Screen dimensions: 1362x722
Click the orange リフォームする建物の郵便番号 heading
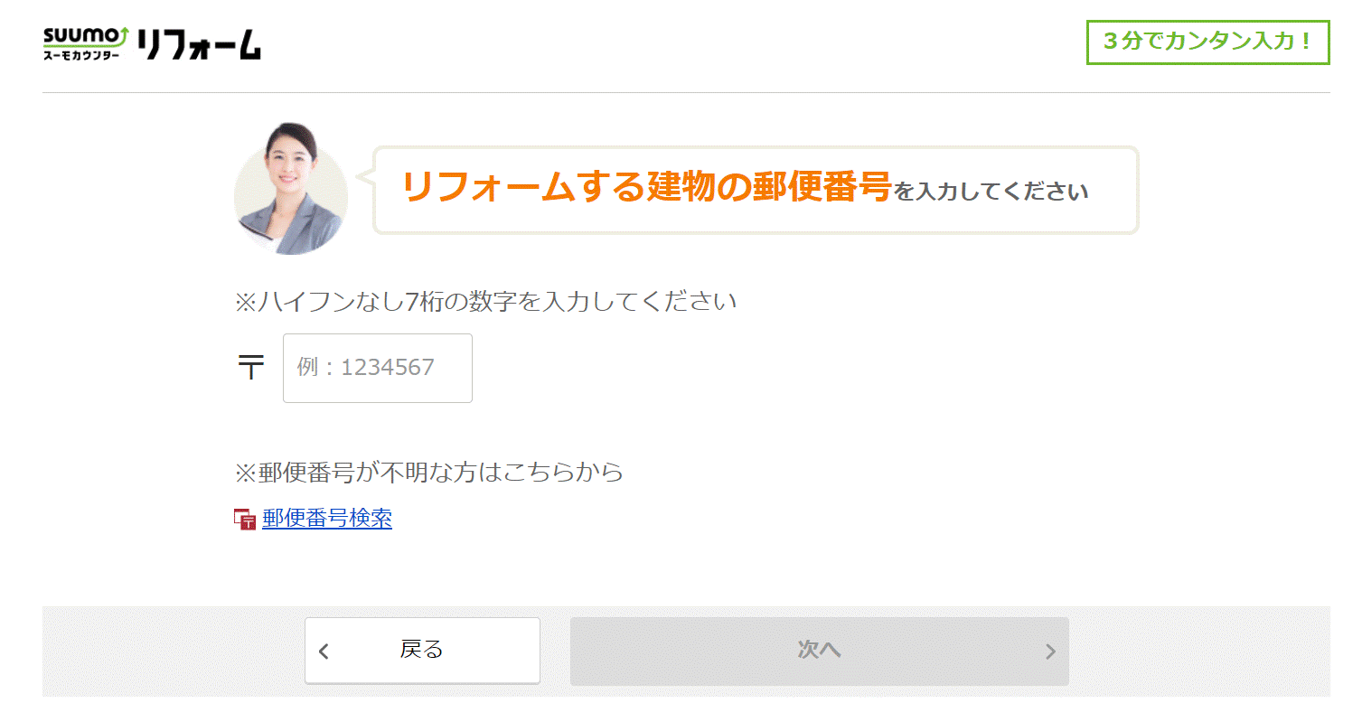(x=646, y=187)
